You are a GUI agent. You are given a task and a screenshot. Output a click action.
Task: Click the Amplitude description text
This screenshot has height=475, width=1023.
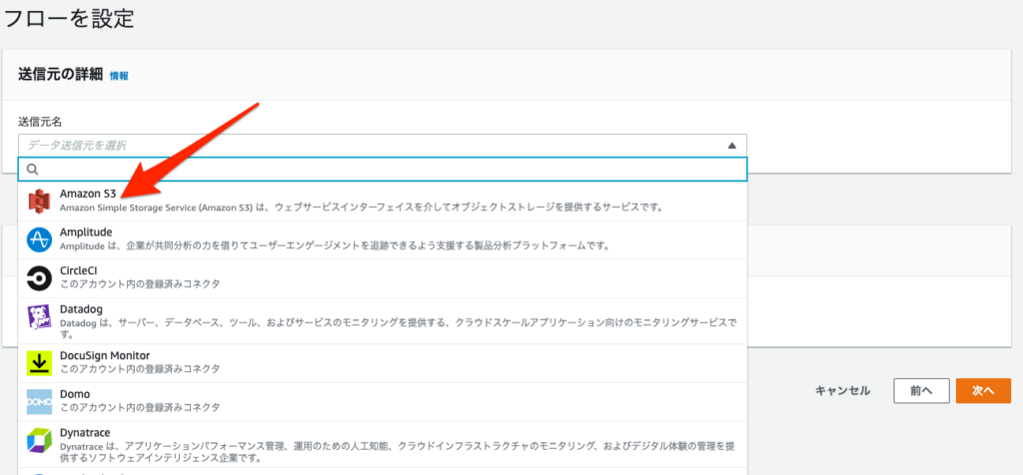pyautogui.click(x=334, y=246)
